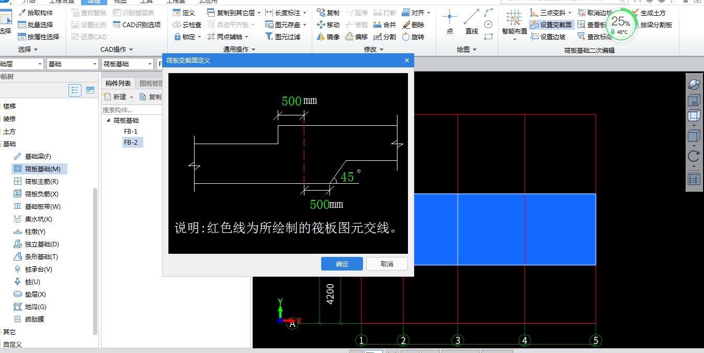This screenshot has height=353, width=704.
Task: Click the 3D view cube icon
Action: point(694,101)
